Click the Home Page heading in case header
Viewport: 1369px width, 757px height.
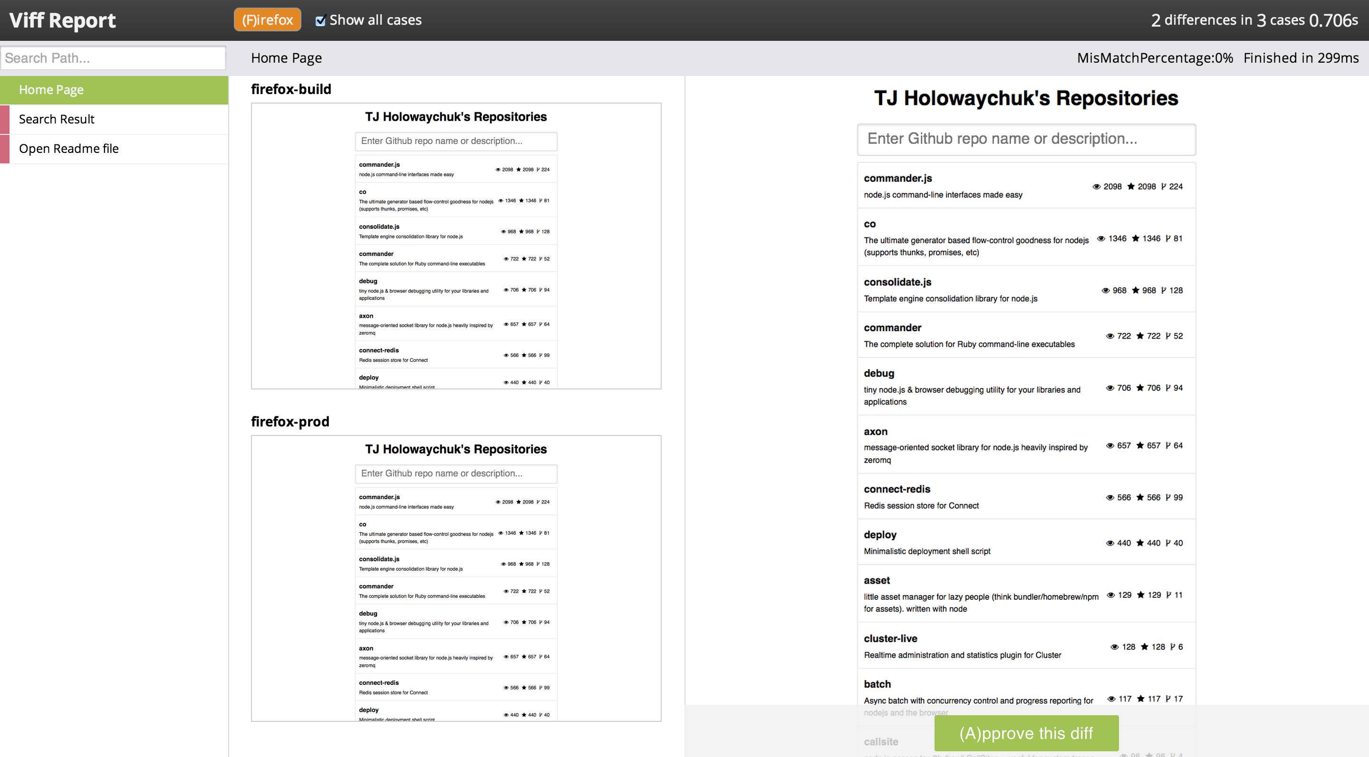pos(287,58)
